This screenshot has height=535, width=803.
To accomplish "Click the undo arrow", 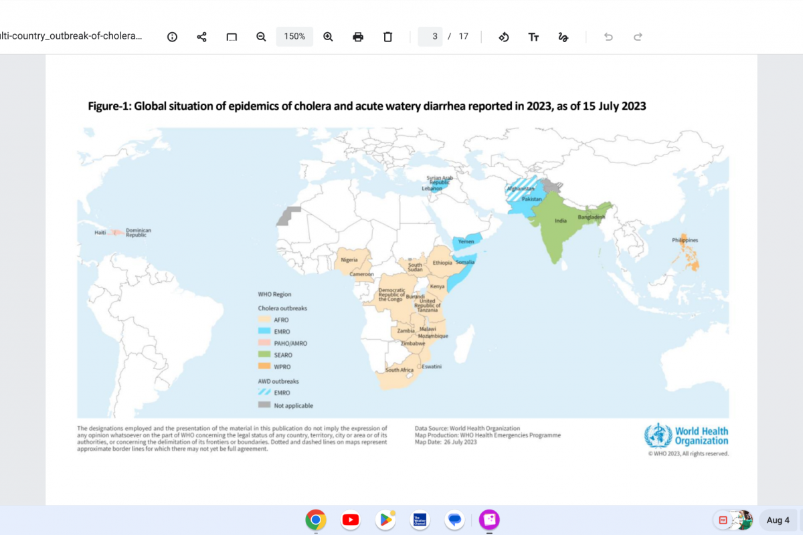I will tap(608, 37).
